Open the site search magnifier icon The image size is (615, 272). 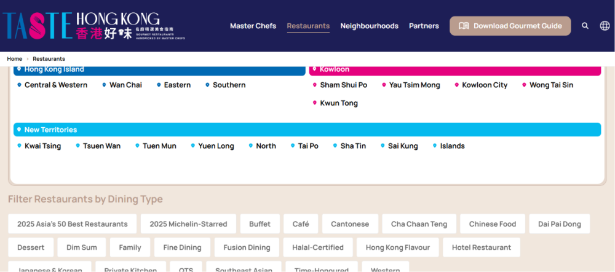(x=585, y=26)
